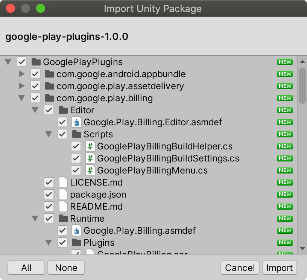Select the Plugins folder row
The width and height of the screenshot is (307, 280).
(99, 243)
